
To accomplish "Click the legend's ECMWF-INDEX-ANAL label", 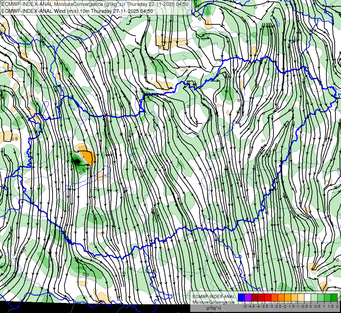I will [214, 297].
